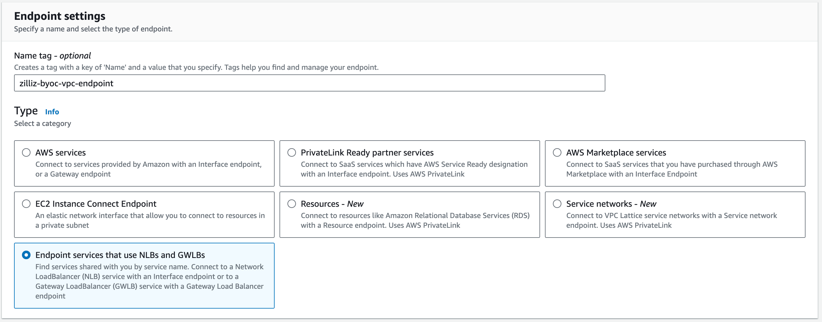
Task: Click the AWS Marketplace services card title
Action: click(x=616, y=153)
